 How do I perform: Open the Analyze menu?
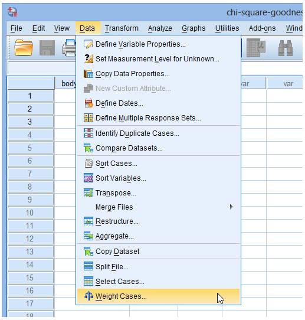pos(160,28)
